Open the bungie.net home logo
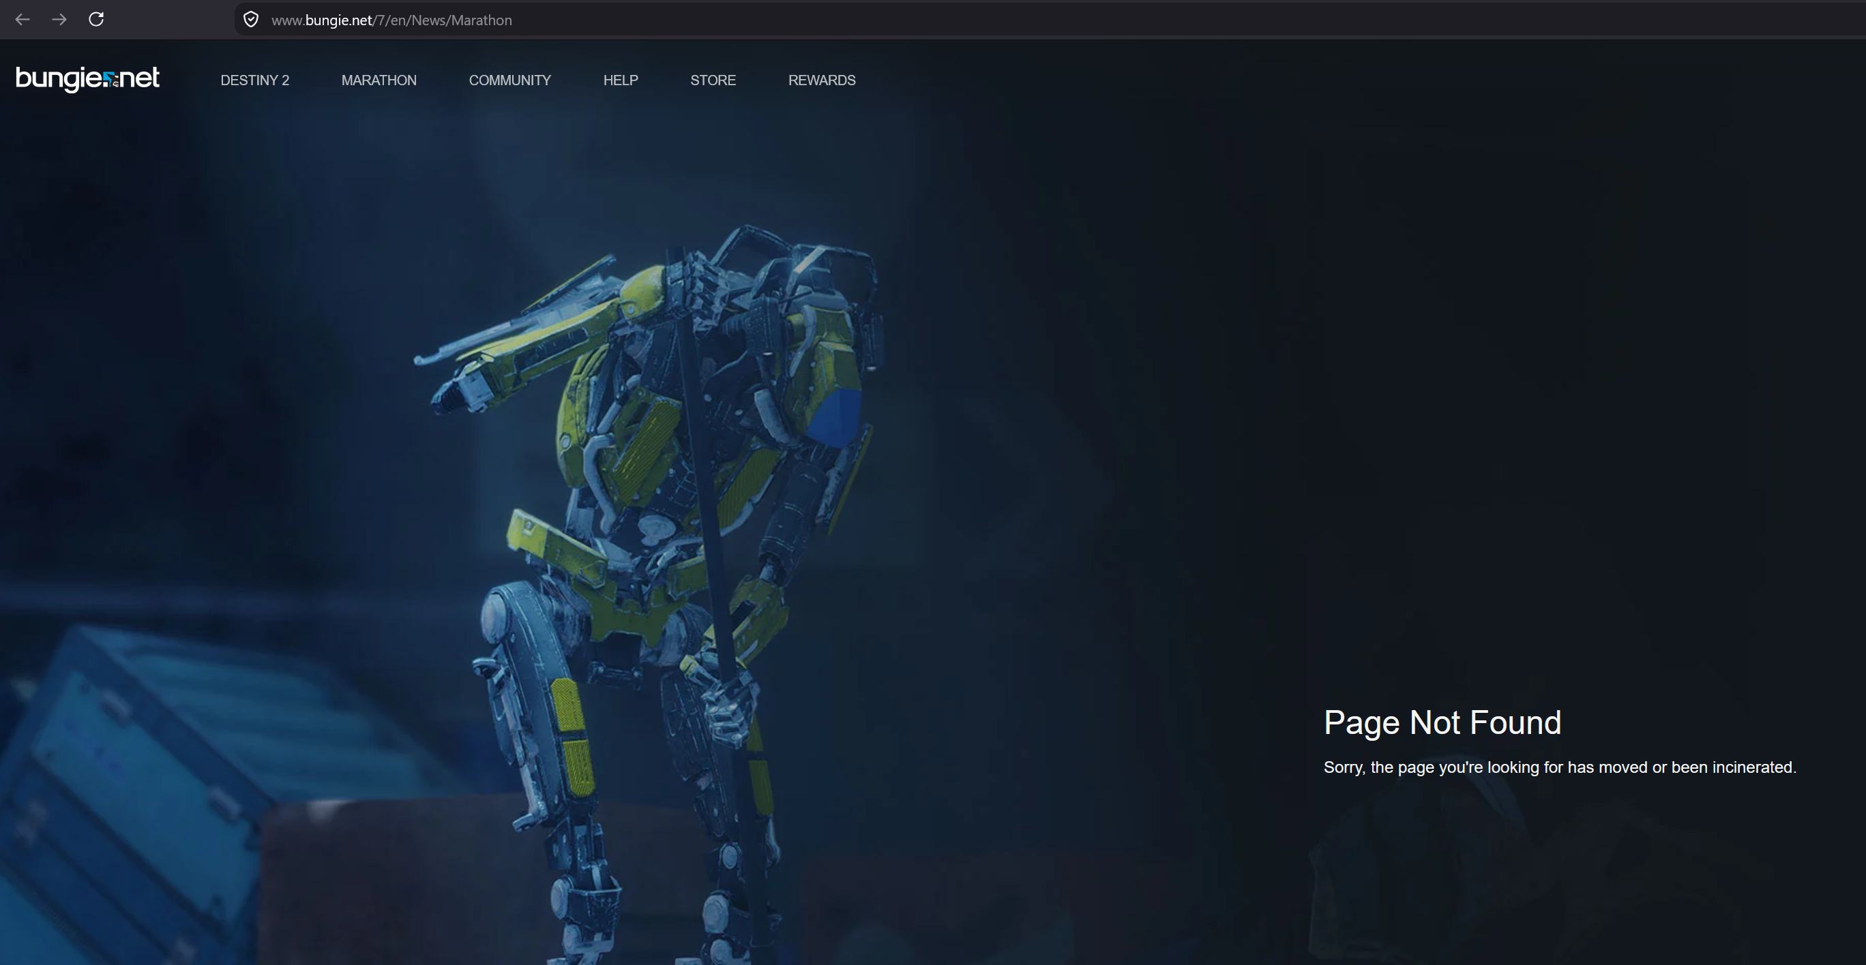This screenshot has width=1866, height=965. [x=88, y=79]
